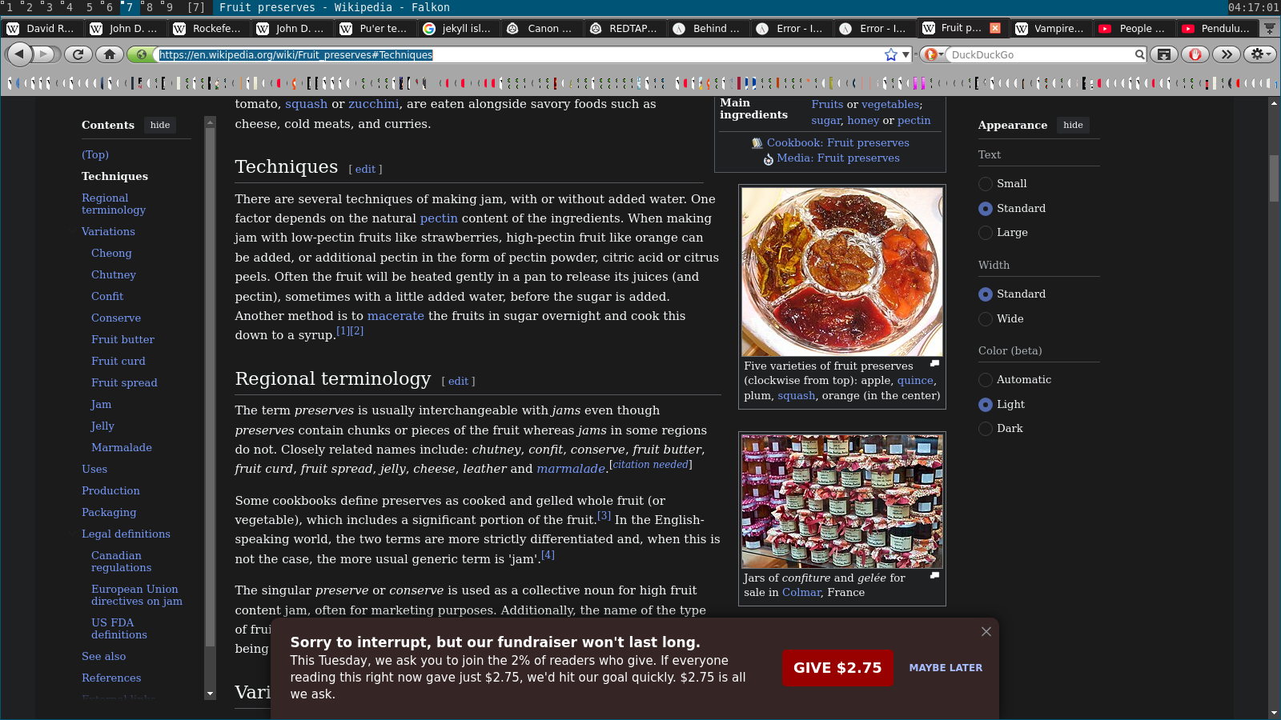Click GIVE $2.75 donation button
The height and width of the screenshot is (720, 1281).
coord(837,668)
